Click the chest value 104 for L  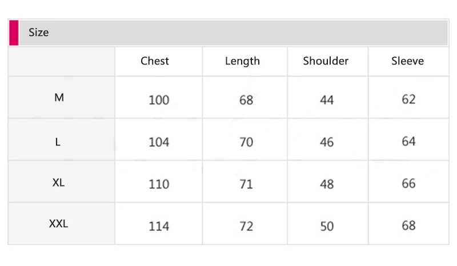pyautogui.click(x=159, y=142)
